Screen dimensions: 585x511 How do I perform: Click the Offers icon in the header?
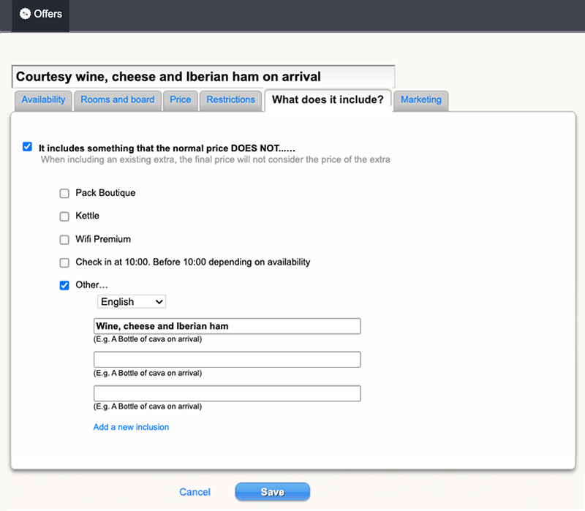coord(25,14)
